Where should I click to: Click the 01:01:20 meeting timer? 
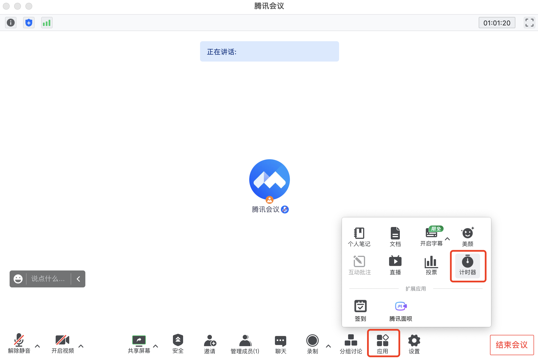click(497, 23)
